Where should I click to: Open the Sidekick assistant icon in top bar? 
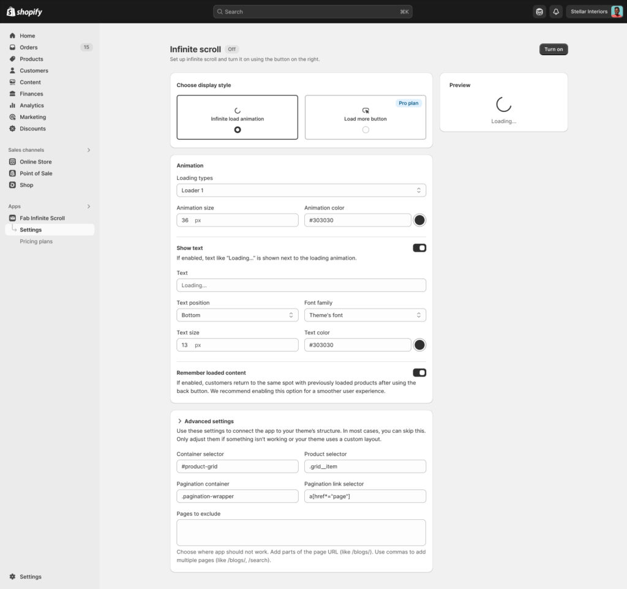[539, 12]
